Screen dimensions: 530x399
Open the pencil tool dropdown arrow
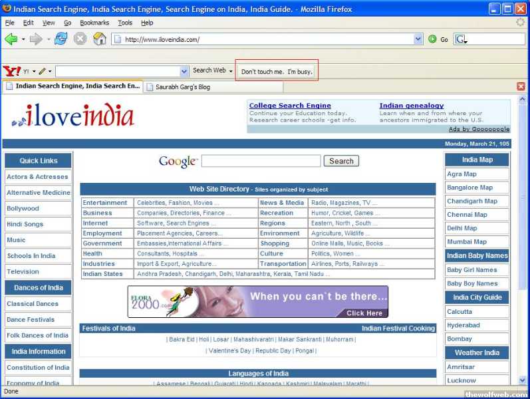click(50, 71)
